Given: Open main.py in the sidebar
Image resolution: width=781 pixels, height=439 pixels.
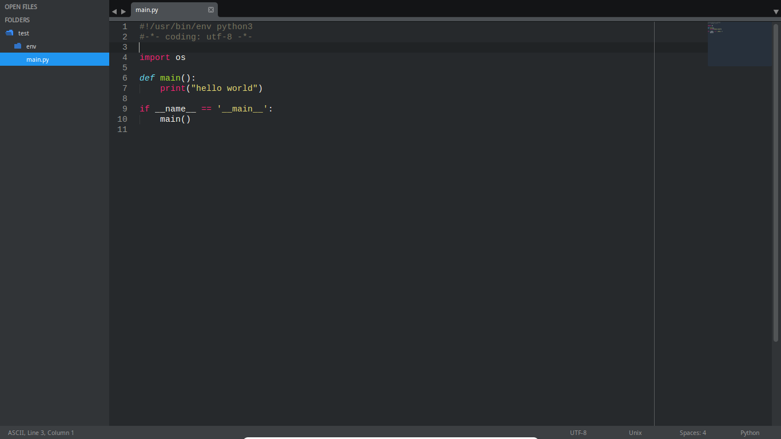Looking at the screenshot, I should tap(54, 59).
